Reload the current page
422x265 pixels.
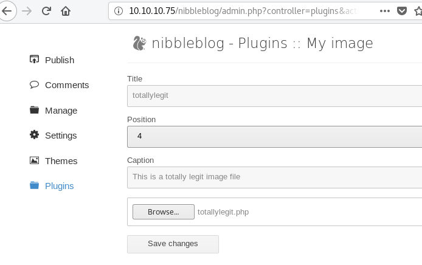pos(46,11)
